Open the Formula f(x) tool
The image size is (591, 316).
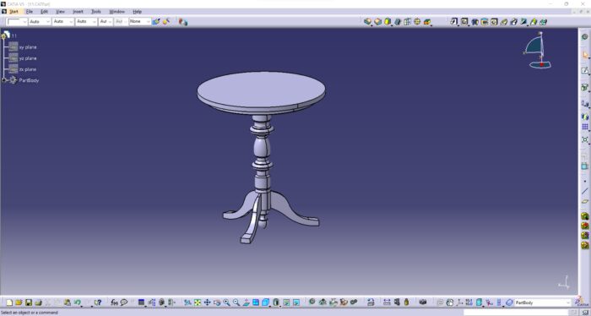click(x=114, y=302)
